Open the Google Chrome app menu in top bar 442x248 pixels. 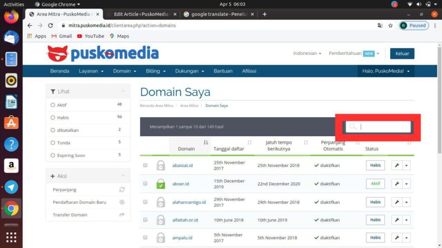[57, 4]
